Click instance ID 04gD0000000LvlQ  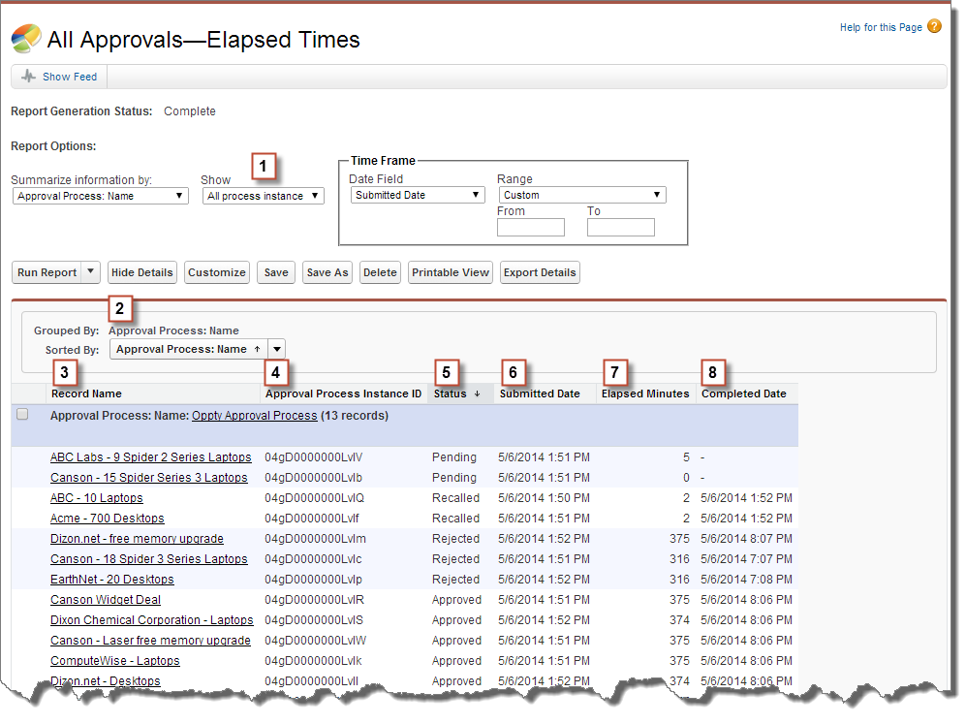[314, 498]
